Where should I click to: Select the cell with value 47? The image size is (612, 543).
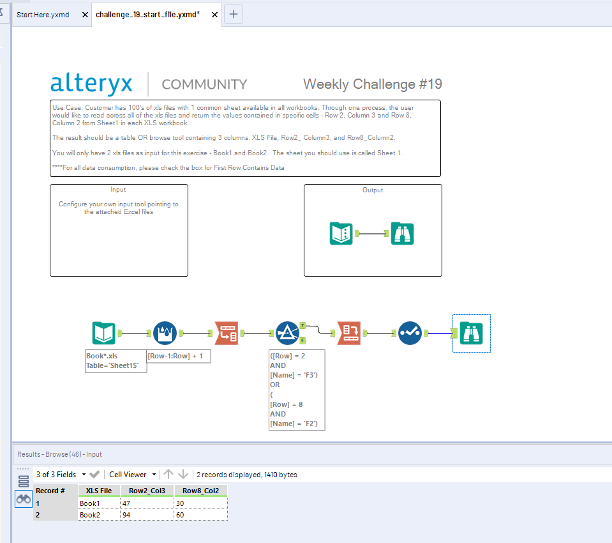point(147,503)
